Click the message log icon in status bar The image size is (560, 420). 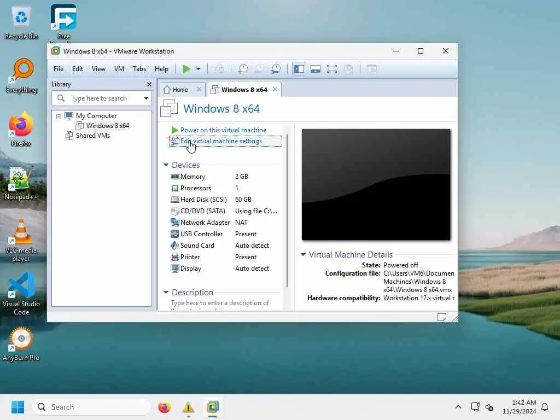442,317
